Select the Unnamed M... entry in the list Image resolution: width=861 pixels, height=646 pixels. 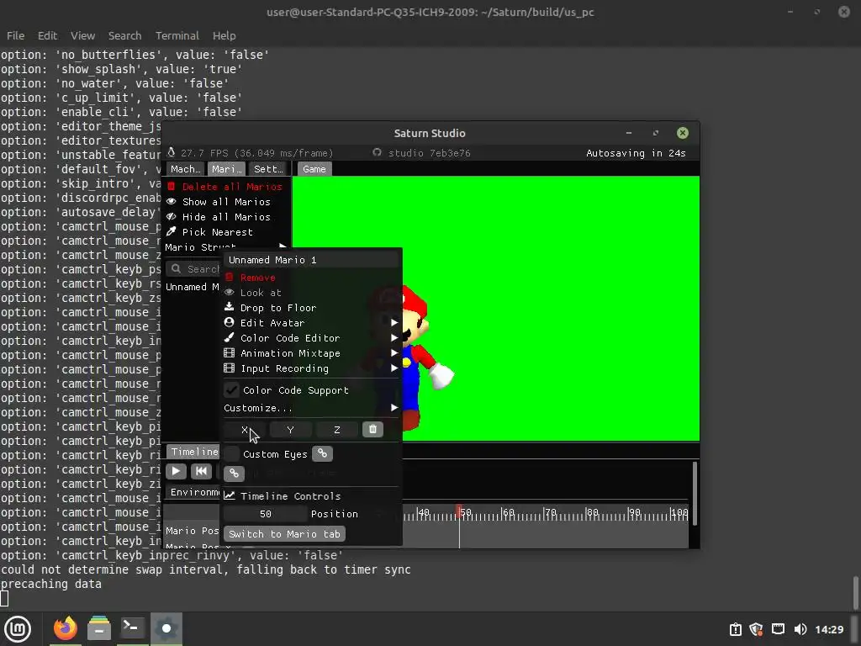click(x=193, y=287)
